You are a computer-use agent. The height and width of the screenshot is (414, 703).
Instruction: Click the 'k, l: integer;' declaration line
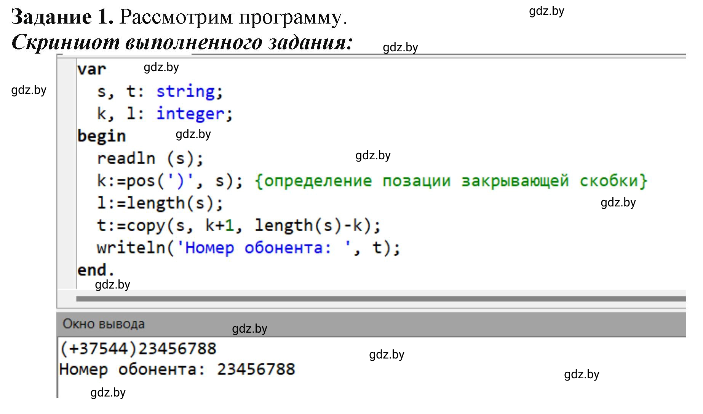click(165, 114)
